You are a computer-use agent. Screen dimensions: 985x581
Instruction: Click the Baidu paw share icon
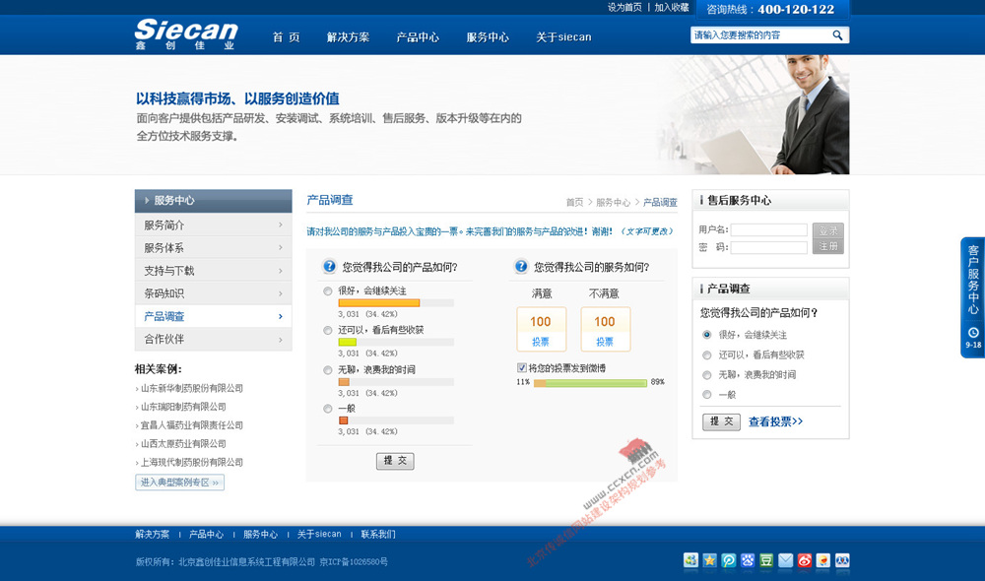748,560
